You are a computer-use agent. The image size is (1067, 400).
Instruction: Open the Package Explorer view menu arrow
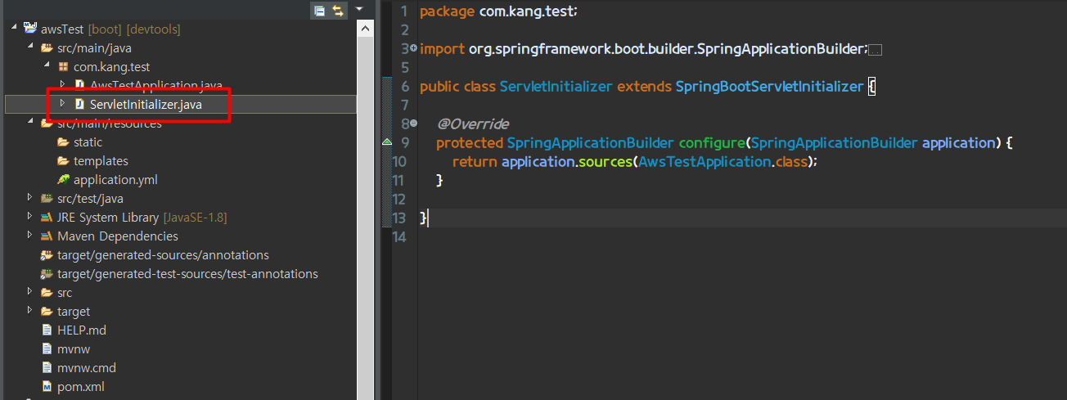358,9
